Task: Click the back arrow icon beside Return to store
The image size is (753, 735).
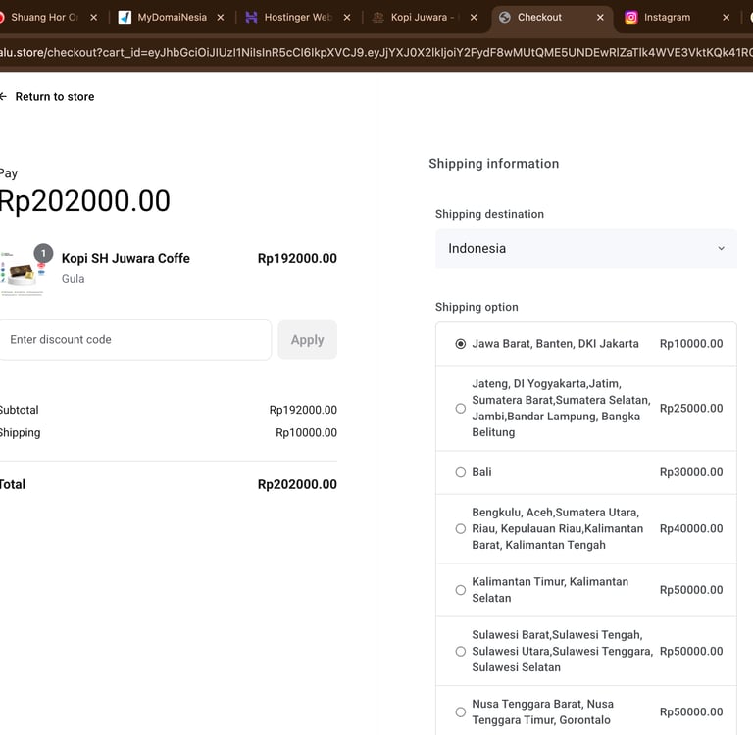Action: click(4, 97)
